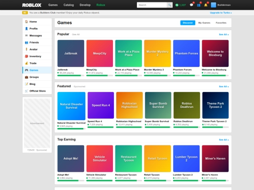Open the Develop menu item

[x=85, y=5]
